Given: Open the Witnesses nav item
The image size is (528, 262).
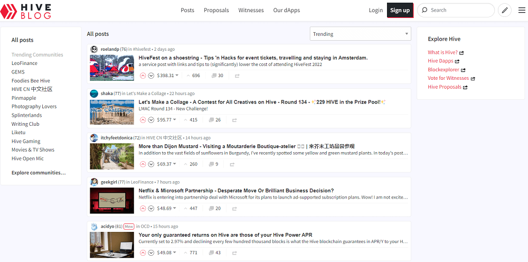Looking at the screenshot, I should (251, 10).
